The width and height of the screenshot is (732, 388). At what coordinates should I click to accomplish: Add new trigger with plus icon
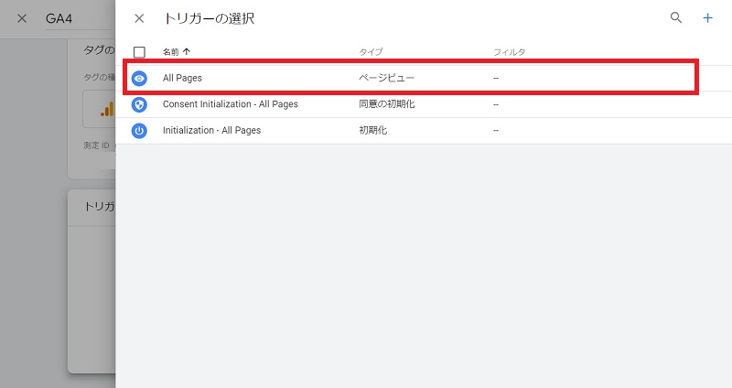tap(707, 17)
